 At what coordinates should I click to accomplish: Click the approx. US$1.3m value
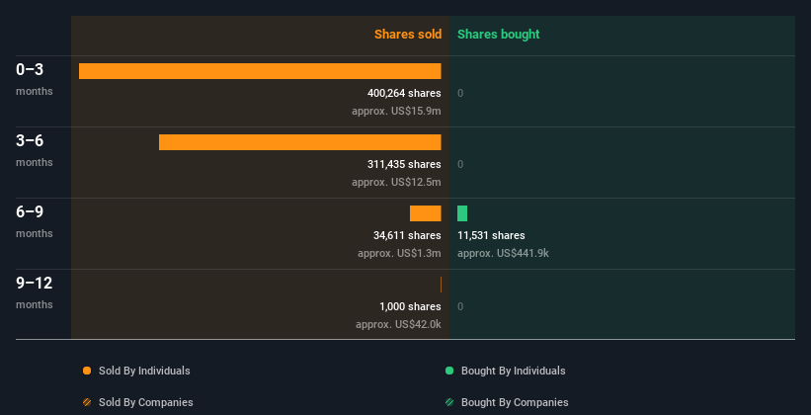[x=399, y=253]
